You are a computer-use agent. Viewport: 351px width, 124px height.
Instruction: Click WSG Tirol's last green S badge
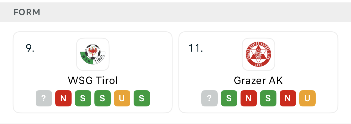pyautogui.click(x=141, y=98)
